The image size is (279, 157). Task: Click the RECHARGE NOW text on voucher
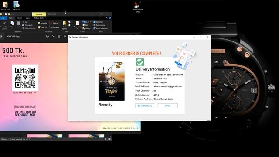(25, 115)
